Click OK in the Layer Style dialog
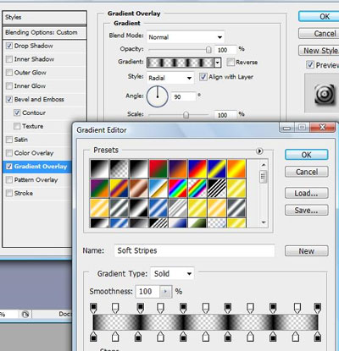The width and height of the screenshot is (339, 351). [319, 17]
